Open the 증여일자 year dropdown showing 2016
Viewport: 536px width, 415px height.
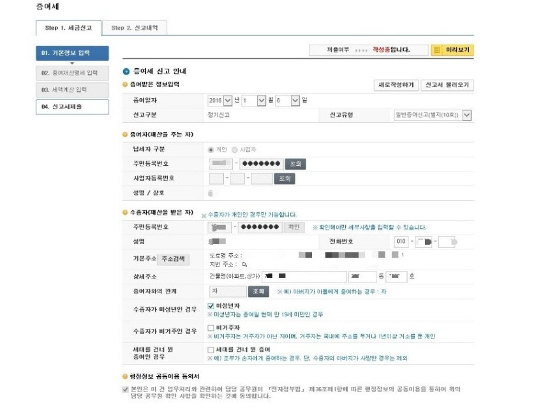220,101
